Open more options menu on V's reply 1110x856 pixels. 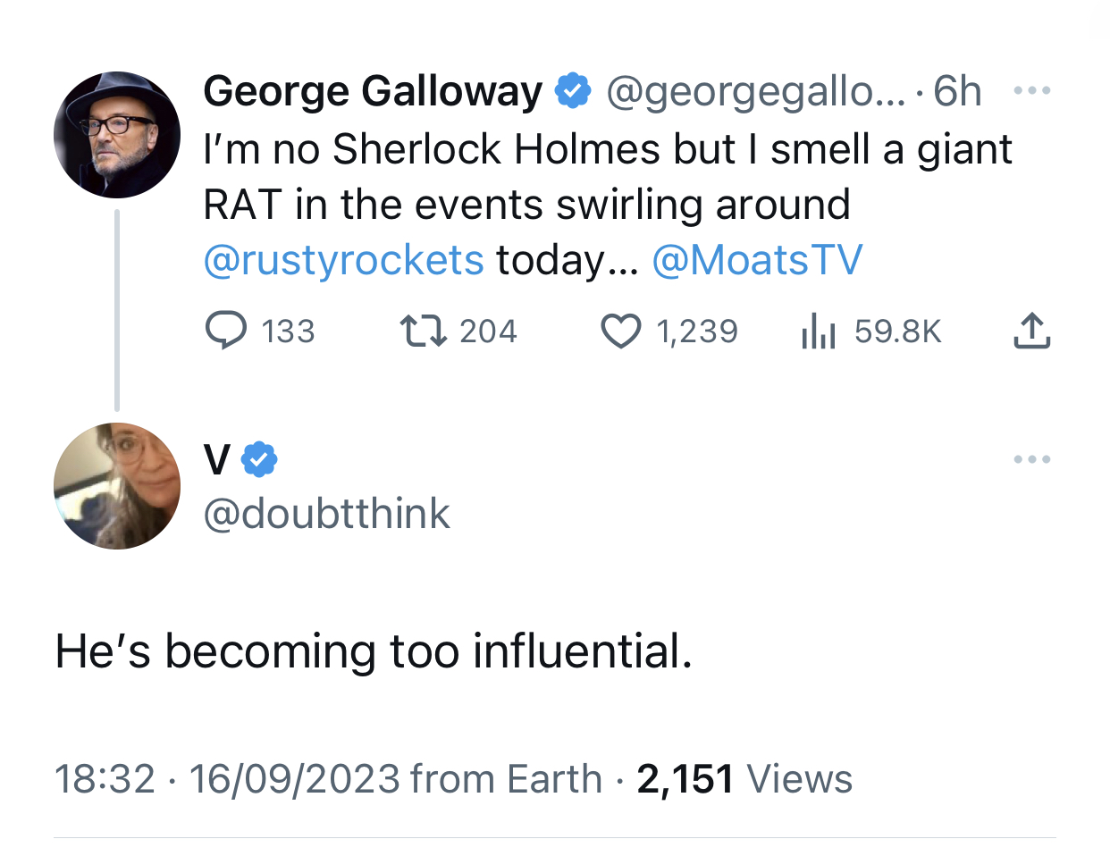(1031, 459)
